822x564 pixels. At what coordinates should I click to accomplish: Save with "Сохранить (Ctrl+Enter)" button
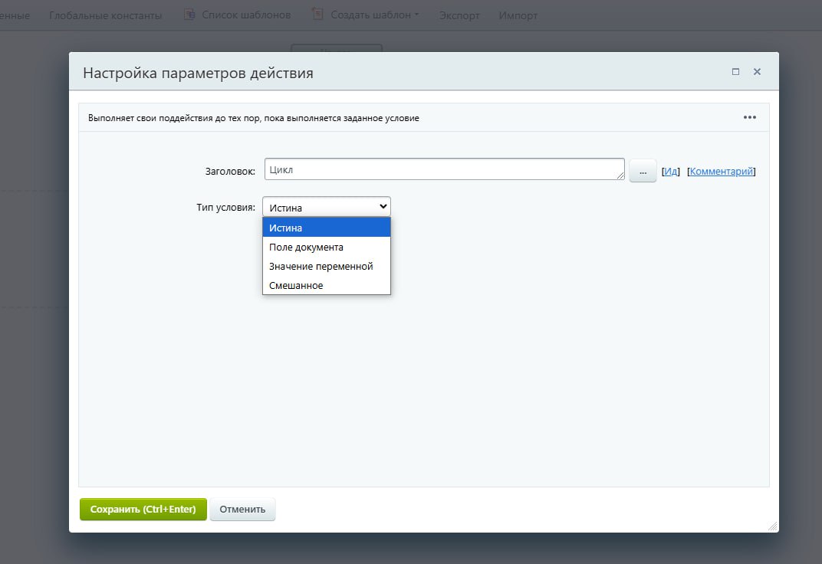point(143,509)
